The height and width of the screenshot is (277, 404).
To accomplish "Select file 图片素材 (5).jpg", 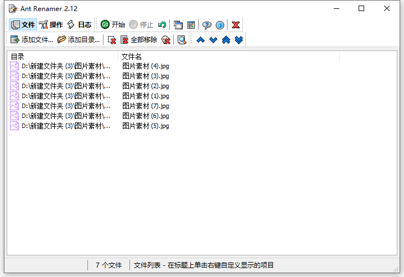I will 146,126.
